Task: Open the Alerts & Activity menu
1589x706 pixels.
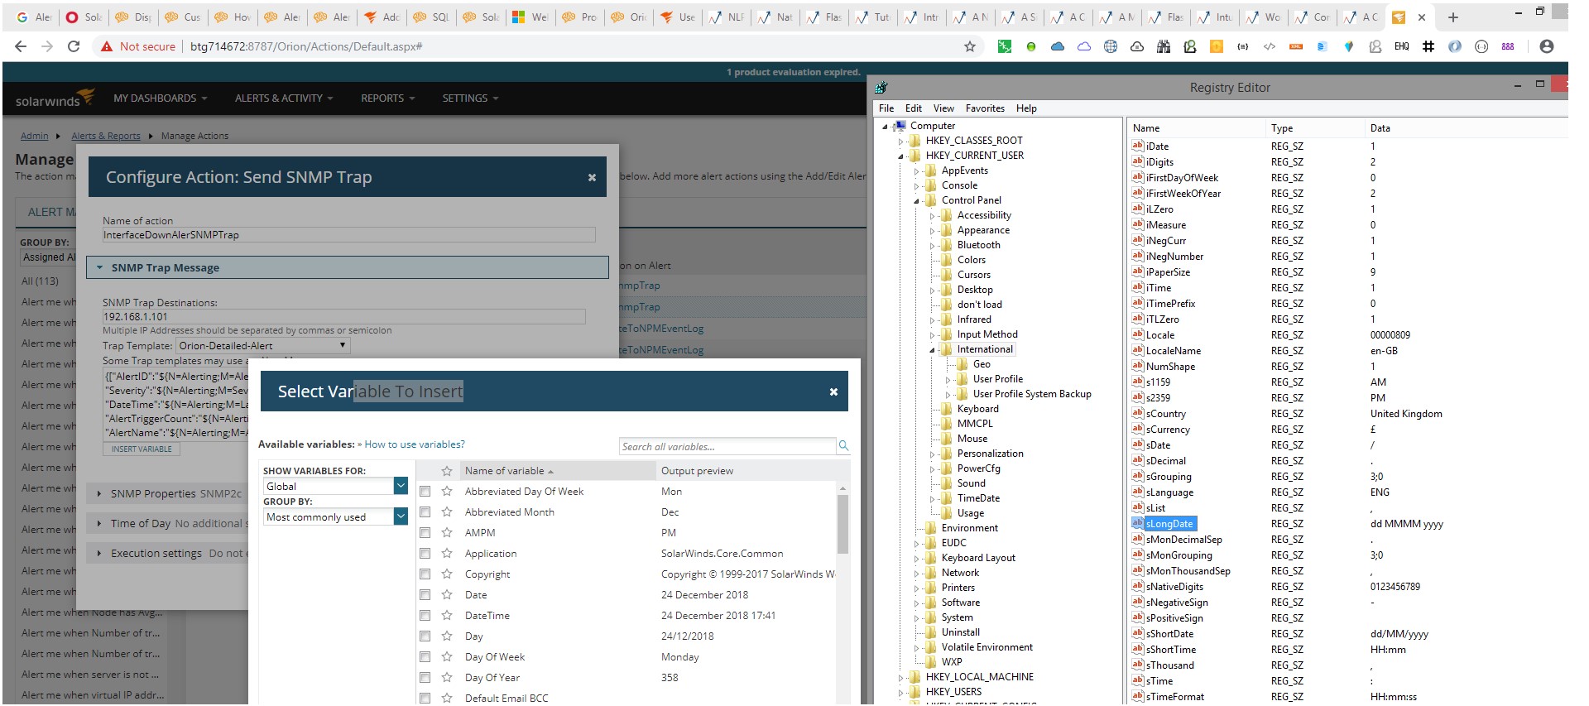Action: pos(284,98)
